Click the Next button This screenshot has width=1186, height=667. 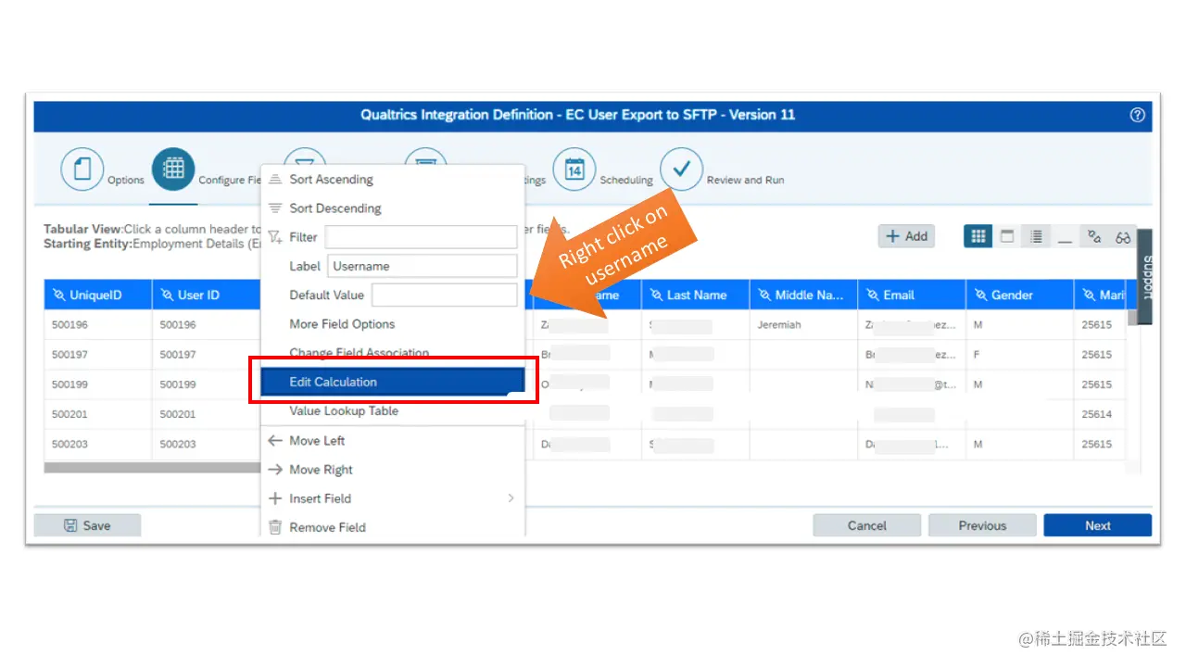pyautogui.click(x=1098, y=525)
